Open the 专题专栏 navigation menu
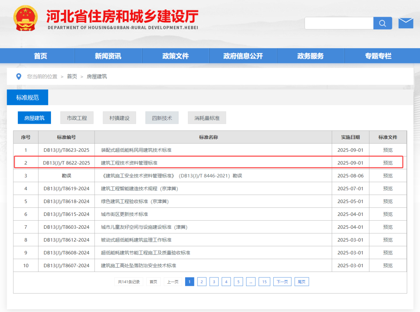This screenshot has height=312, width=420. tap(378, 56)
